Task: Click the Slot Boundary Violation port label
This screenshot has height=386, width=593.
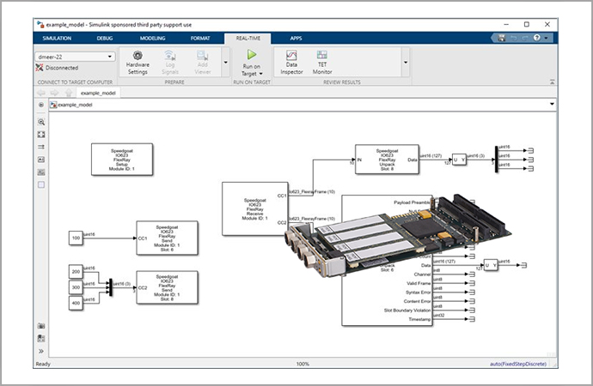Action: coord(407,311)
